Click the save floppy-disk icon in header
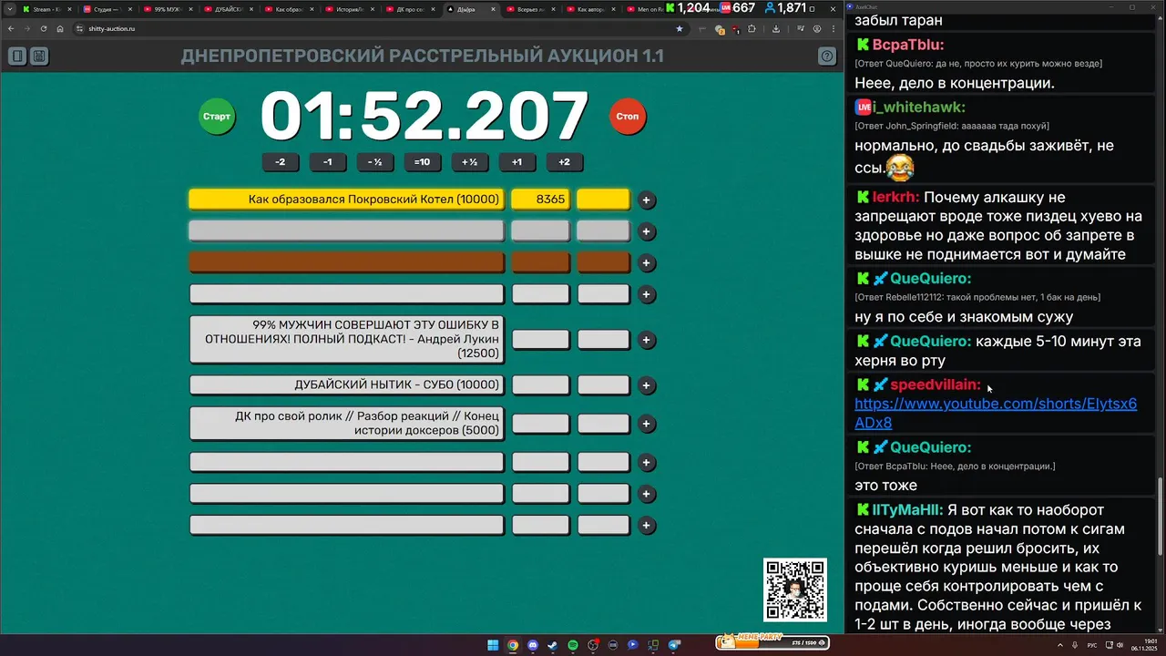Screen dimensions: 1166x656 pos(39,56)
